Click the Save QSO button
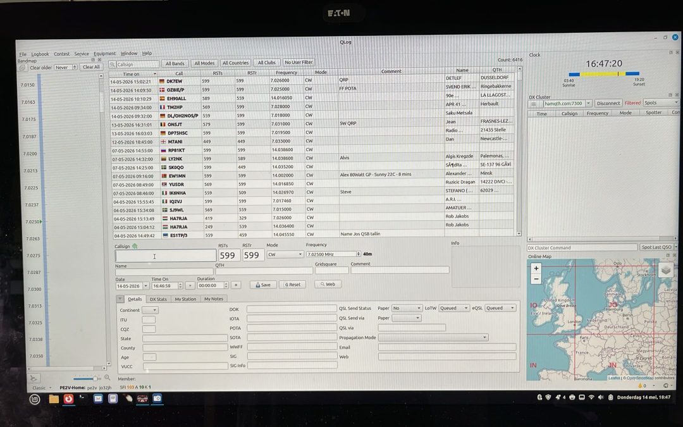The image size is (683, 427). pos(262,285)
